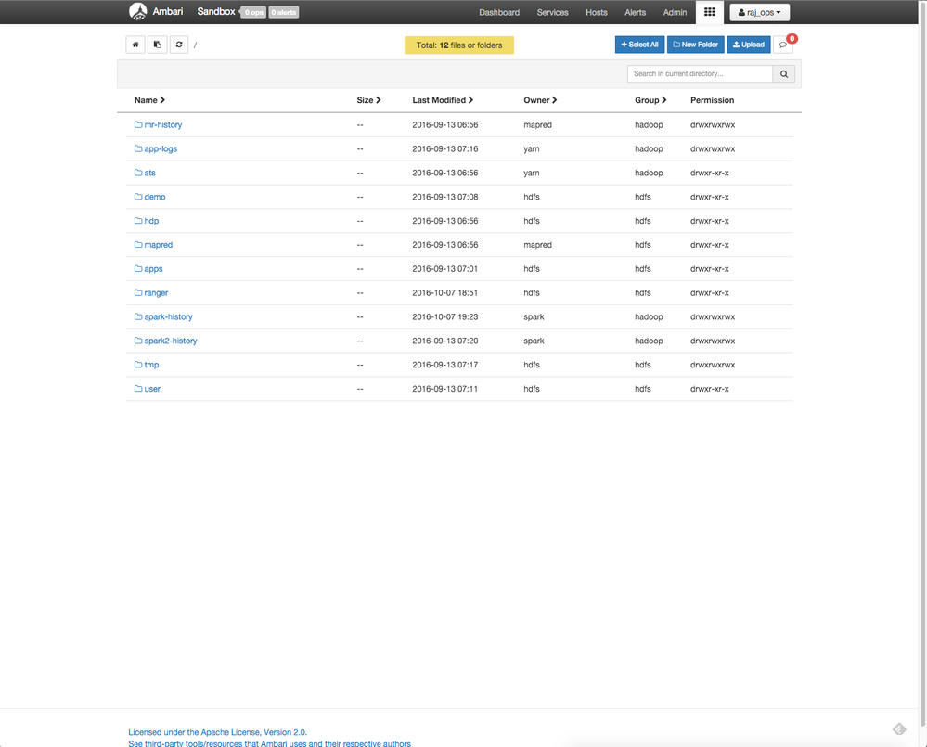Viewport: 927px width, 747px height.
Task: Open the app-logs folder link
Action: (161, 148)
